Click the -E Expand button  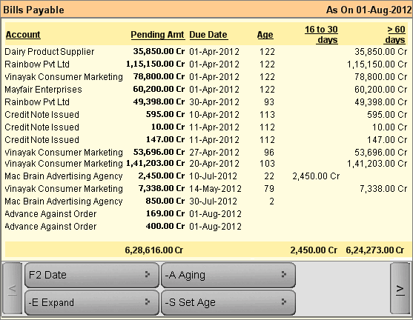pyautogui.click(x=92, y=302)
